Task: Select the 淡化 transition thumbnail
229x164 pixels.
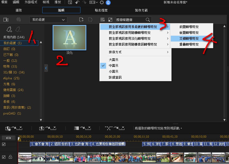Action: coord(69,38)
